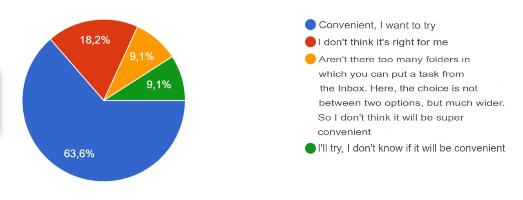Click 'Aren't there too many folders in' text
Viewport: 523px width, 200px height.
pyautogui.click(x=394, y=59)
